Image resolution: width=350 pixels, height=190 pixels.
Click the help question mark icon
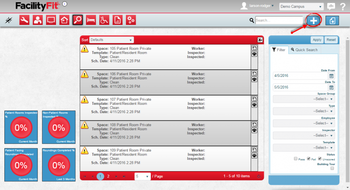tap(343, 6)
